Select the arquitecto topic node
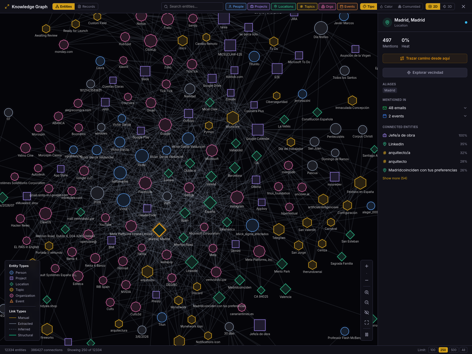The image size is (472, 354). pos(147,272)
